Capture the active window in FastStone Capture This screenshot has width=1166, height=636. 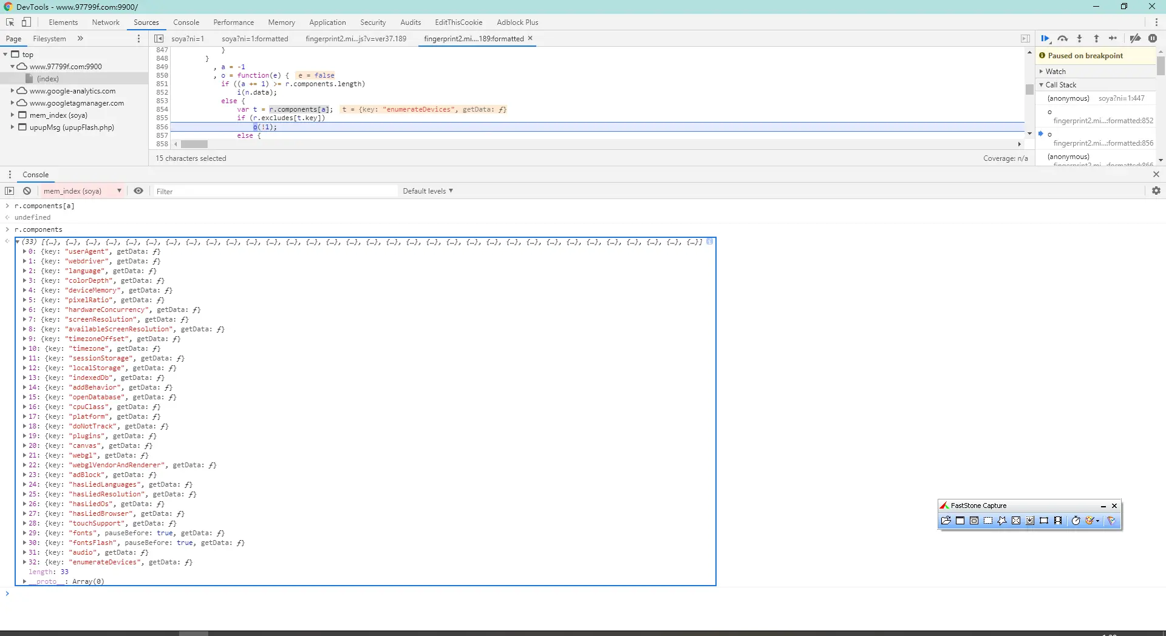tap(960, 521)
